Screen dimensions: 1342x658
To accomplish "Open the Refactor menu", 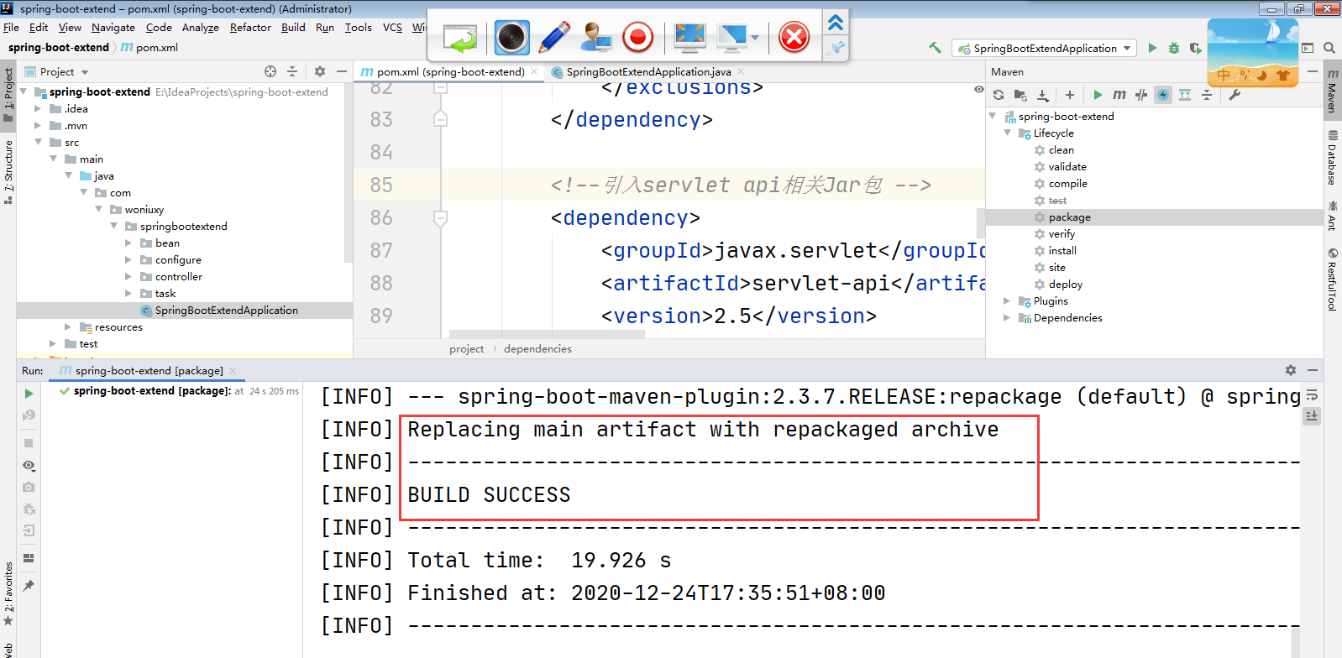I will pyautogui.click(x=250, y=28).
